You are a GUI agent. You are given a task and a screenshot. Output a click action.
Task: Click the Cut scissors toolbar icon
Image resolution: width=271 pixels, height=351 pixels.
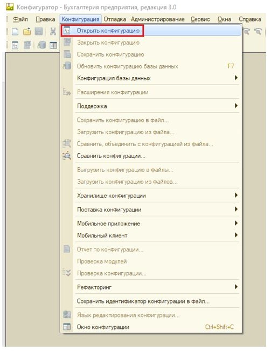point(53,31)
